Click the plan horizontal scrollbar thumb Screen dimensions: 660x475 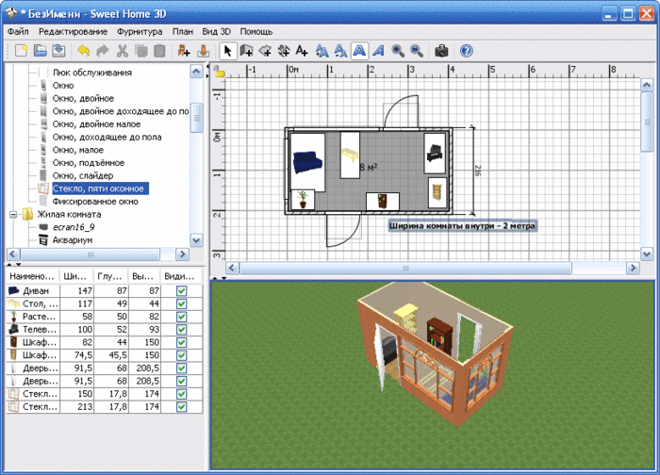pyautogui.click(x=404, y=268)
